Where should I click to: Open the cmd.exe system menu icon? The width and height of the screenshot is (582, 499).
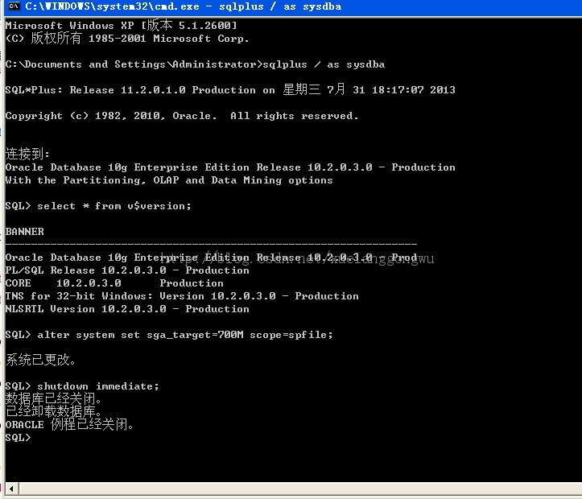(x=14, y=6)
